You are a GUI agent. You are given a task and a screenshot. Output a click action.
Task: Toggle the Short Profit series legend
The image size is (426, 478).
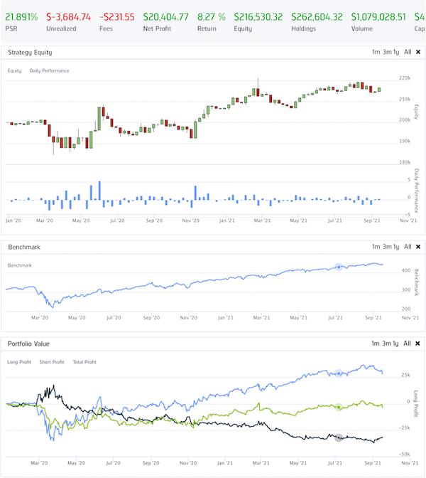(x=53, y=361)
